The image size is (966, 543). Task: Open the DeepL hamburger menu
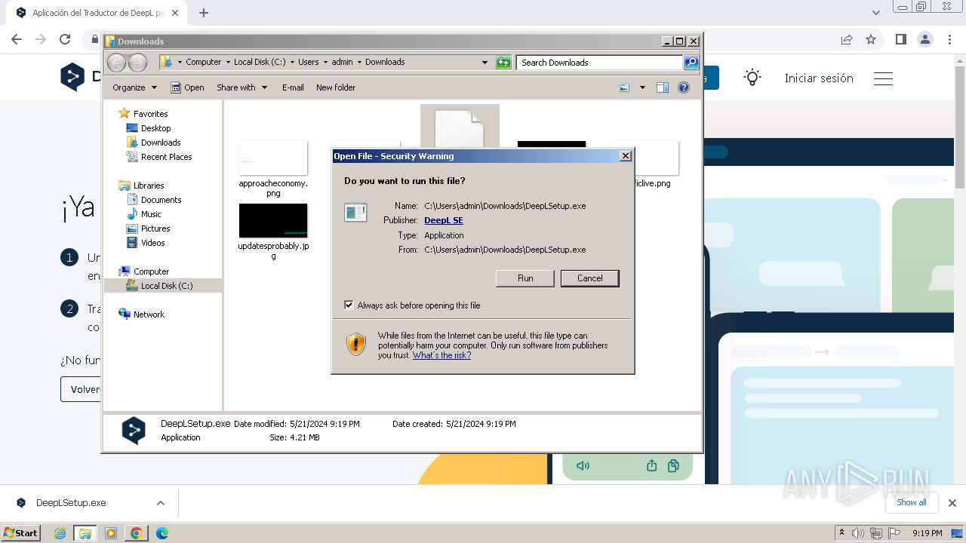point(883,78)
